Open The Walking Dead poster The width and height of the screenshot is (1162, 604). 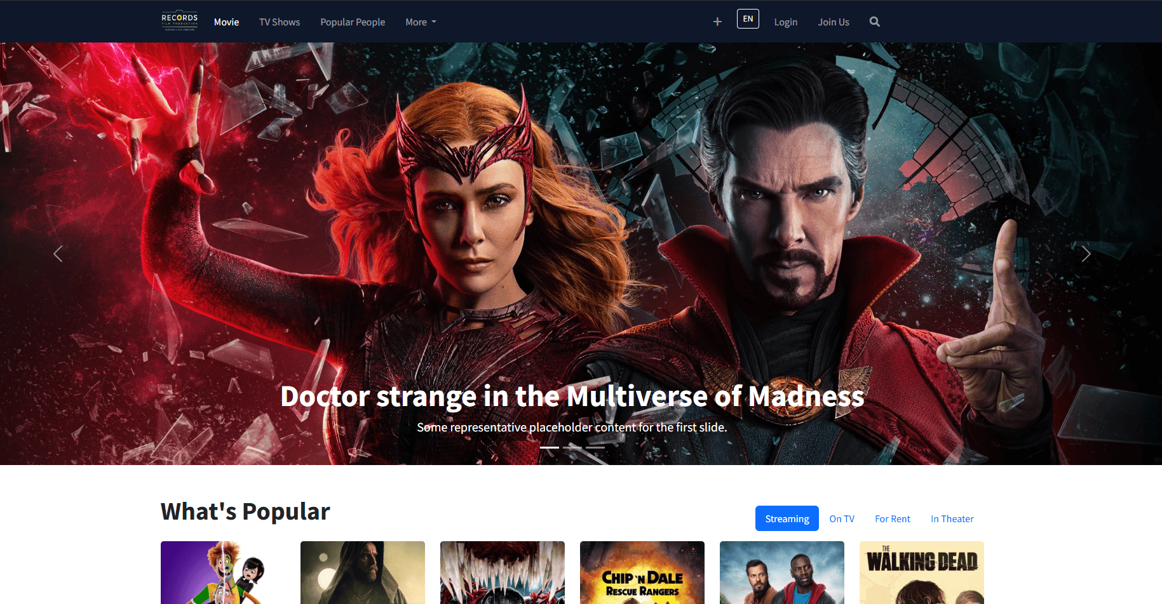coord(921,573)
